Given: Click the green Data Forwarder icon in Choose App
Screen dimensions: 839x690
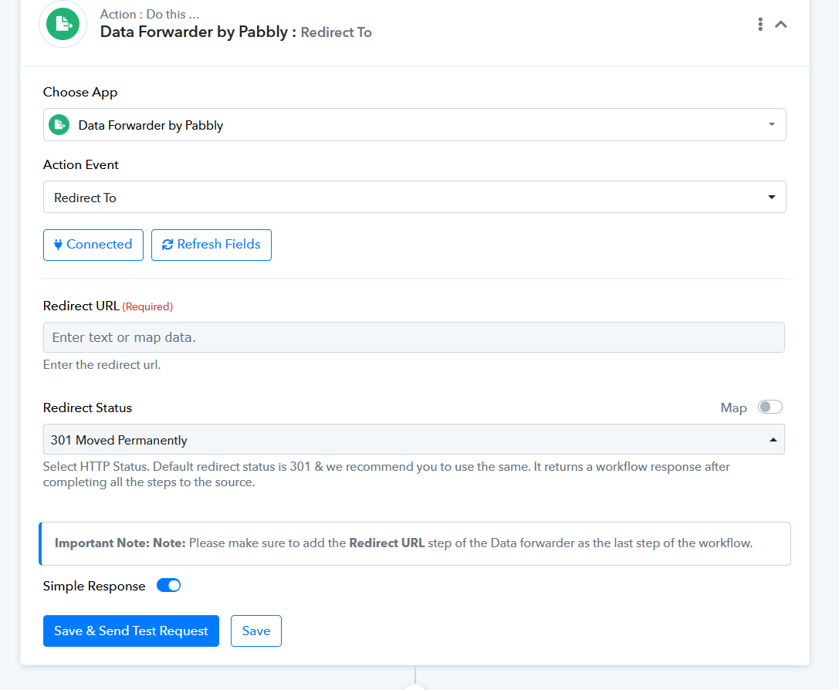Looking at the screenshot, I should point(59,124).
